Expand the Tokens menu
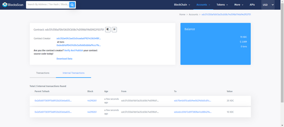This screenshot has width=284, height=127. (222, 5)
